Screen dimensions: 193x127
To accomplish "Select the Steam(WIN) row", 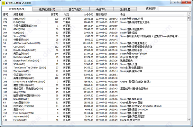I will click(x=95, y=36).
